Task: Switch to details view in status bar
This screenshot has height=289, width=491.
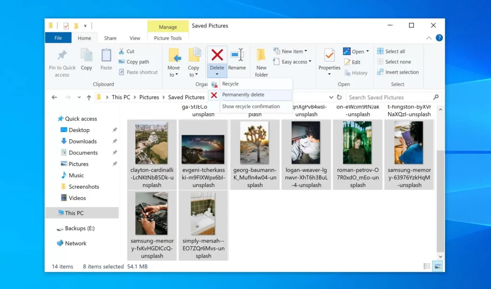Action: pyautogui.click(x=426, y=265)
